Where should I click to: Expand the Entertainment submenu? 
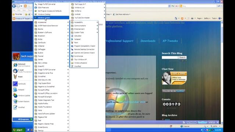(x=84, y=29)
